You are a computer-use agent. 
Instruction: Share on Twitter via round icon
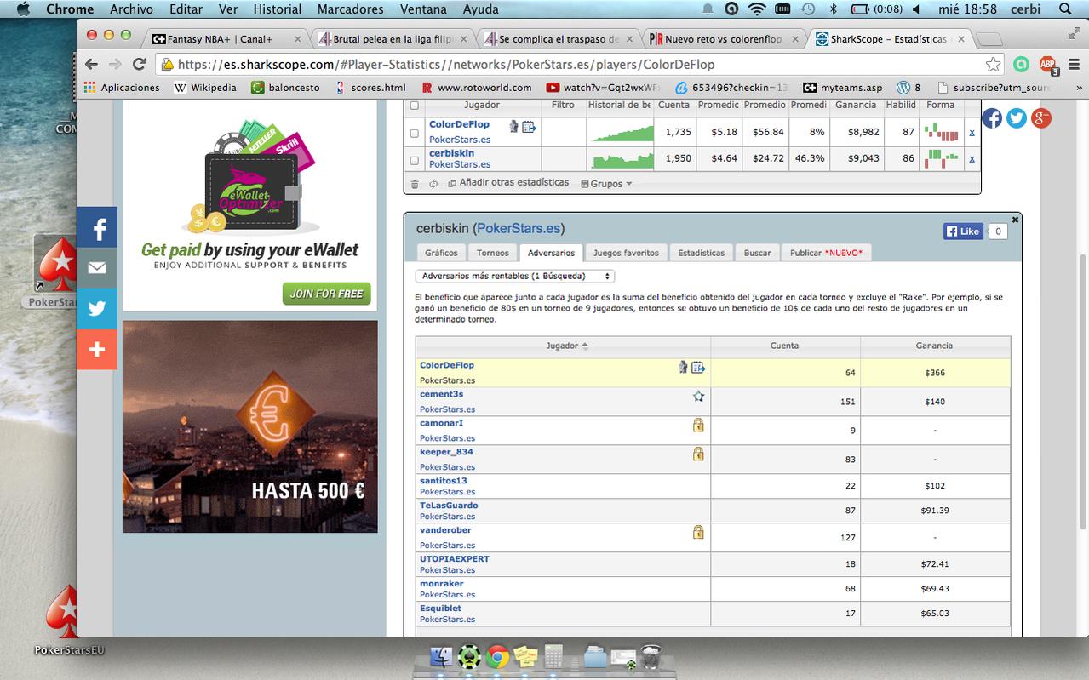[1017, 118]
